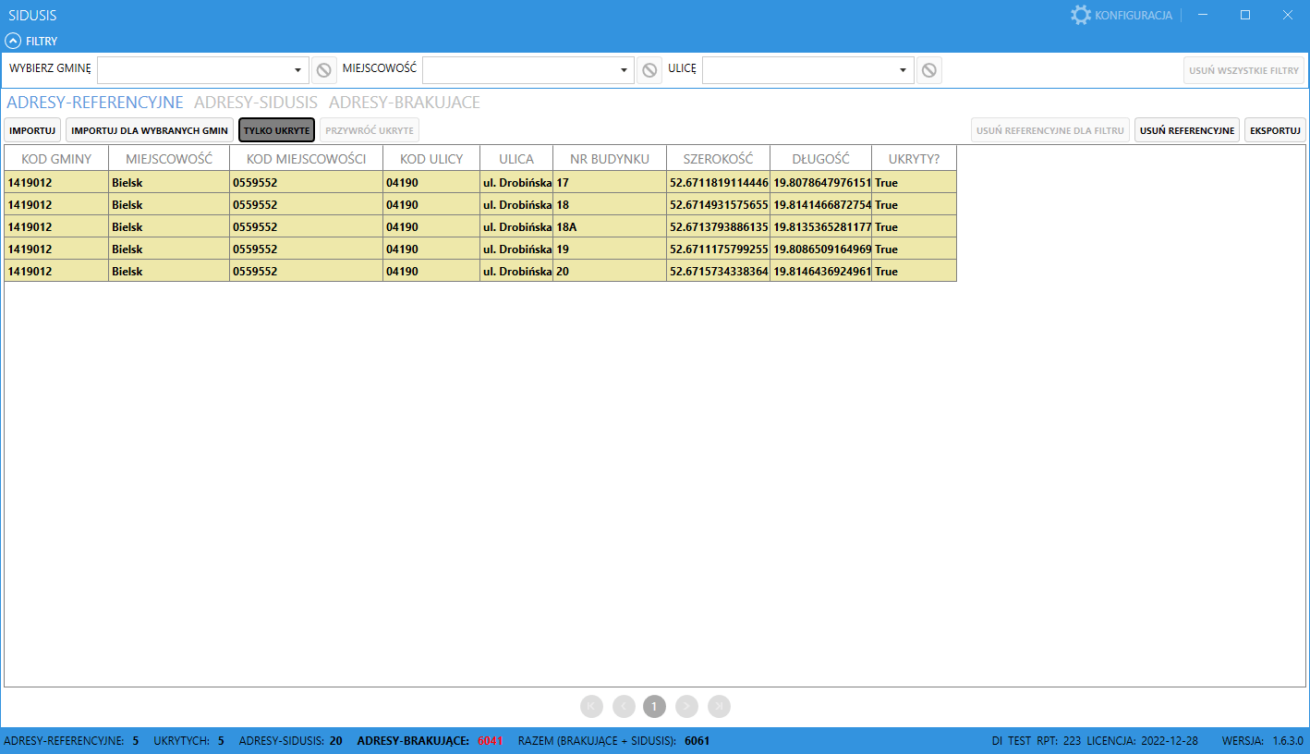Viewport: 1310px width, 754px height.
Task: Switch to the Adresy-Sidusis tab
Action: 256,103
